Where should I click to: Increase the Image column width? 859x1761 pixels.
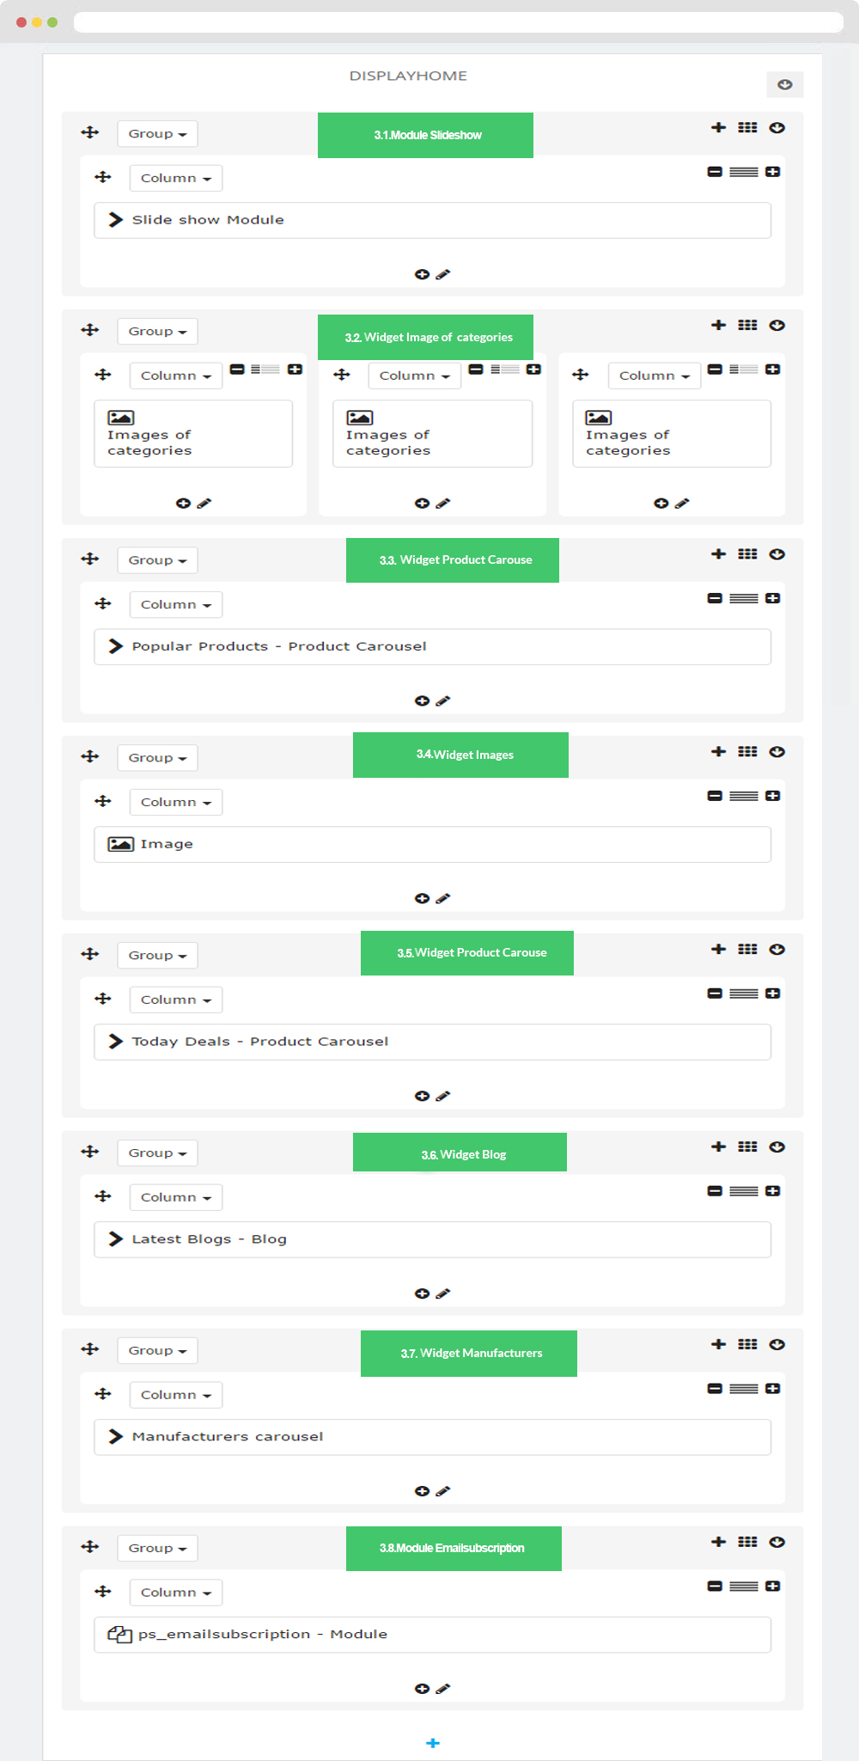pos(773,796)
